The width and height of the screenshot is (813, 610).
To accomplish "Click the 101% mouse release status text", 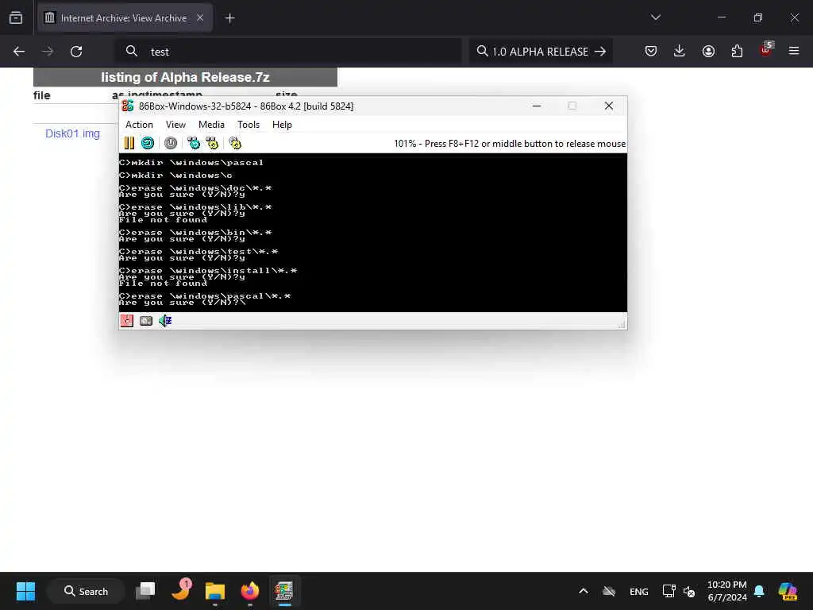I will [510, 144].
